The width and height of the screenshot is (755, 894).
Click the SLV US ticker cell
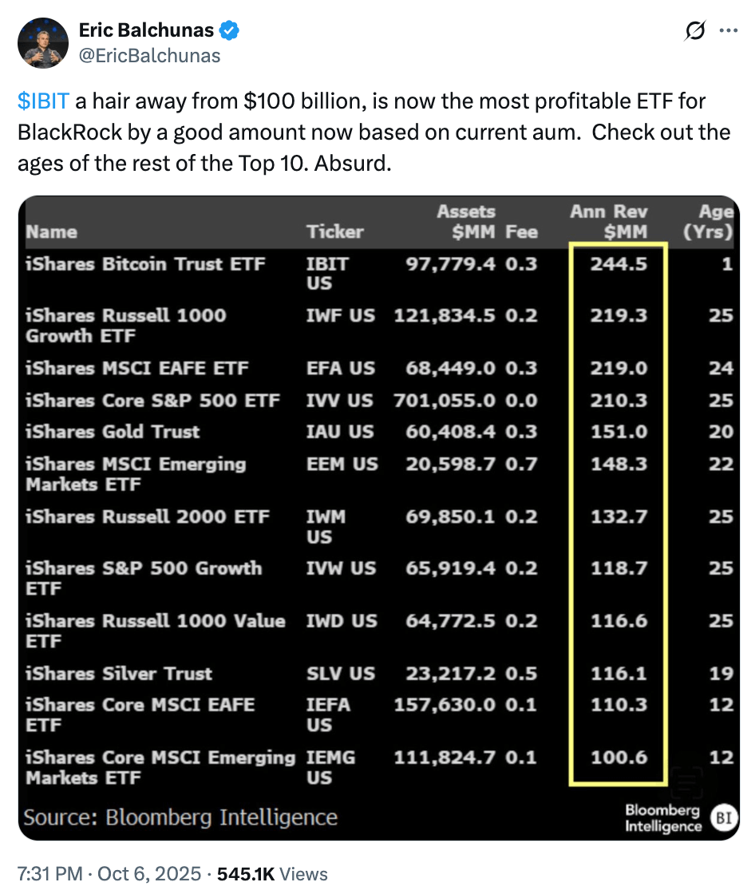pos(340,674)
